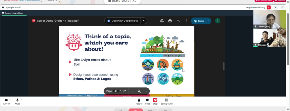290x111 pixels.
Task: Download the PDF file
Action: click(x=178, y=21)
